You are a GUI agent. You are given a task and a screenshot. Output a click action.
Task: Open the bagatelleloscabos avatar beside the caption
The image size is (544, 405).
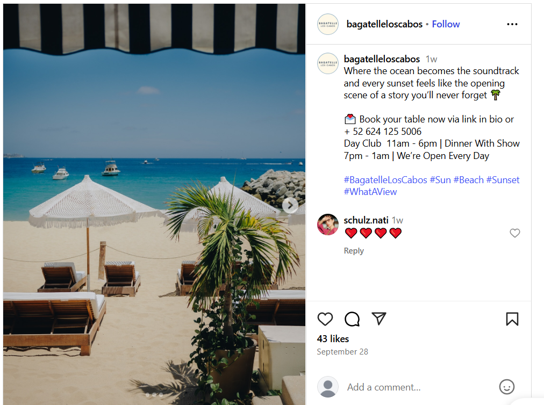pos(328,63)
